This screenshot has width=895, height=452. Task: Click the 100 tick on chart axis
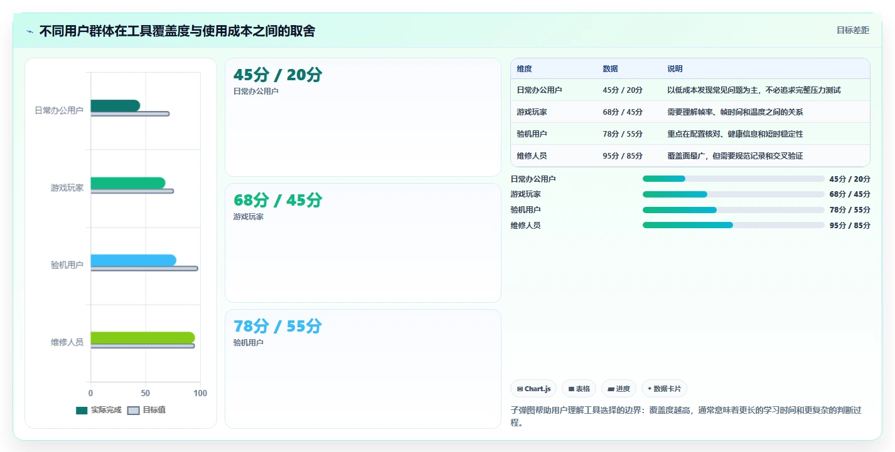click(x=200, y=393)
